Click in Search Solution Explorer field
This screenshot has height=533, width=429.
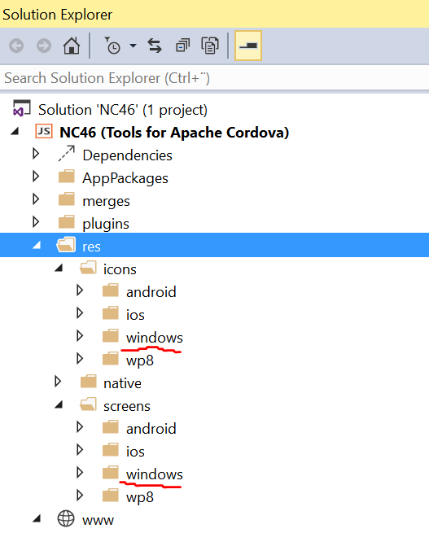(215, 78)
